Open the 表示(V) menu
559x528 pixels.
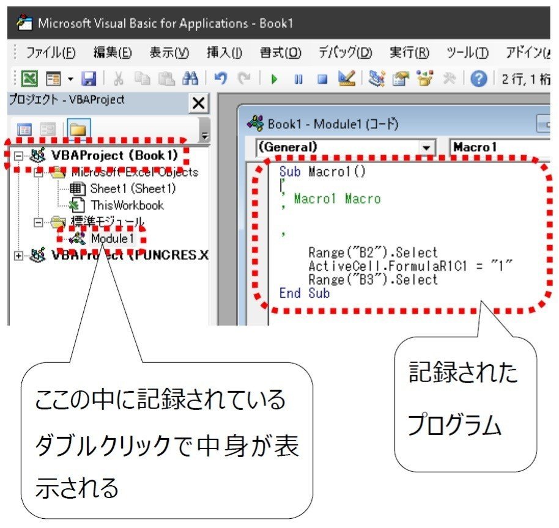(x=169, y=53)
